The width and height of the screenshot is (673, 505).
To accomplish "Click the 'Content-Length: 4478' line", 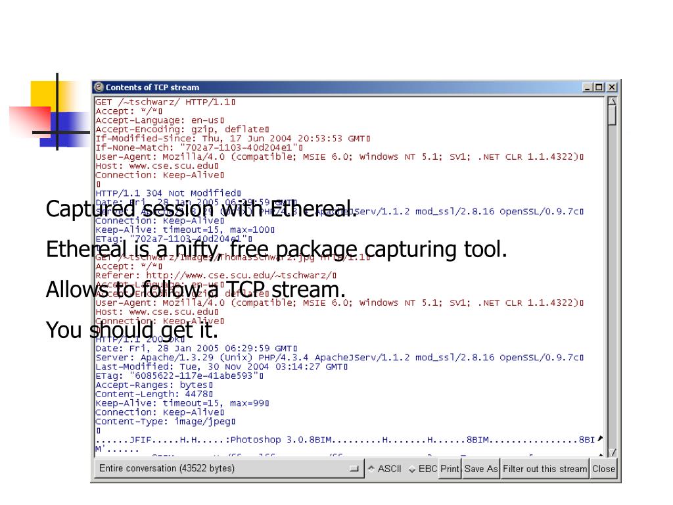I will click(x=154, y=395).
